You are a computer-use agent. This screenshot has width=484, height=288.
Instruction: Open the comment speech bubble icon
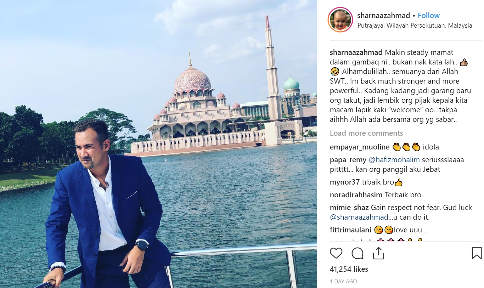pos(358,253)
